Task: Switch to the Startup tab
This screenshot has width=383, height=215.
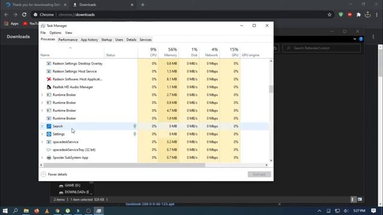Action: click(107, 40)
